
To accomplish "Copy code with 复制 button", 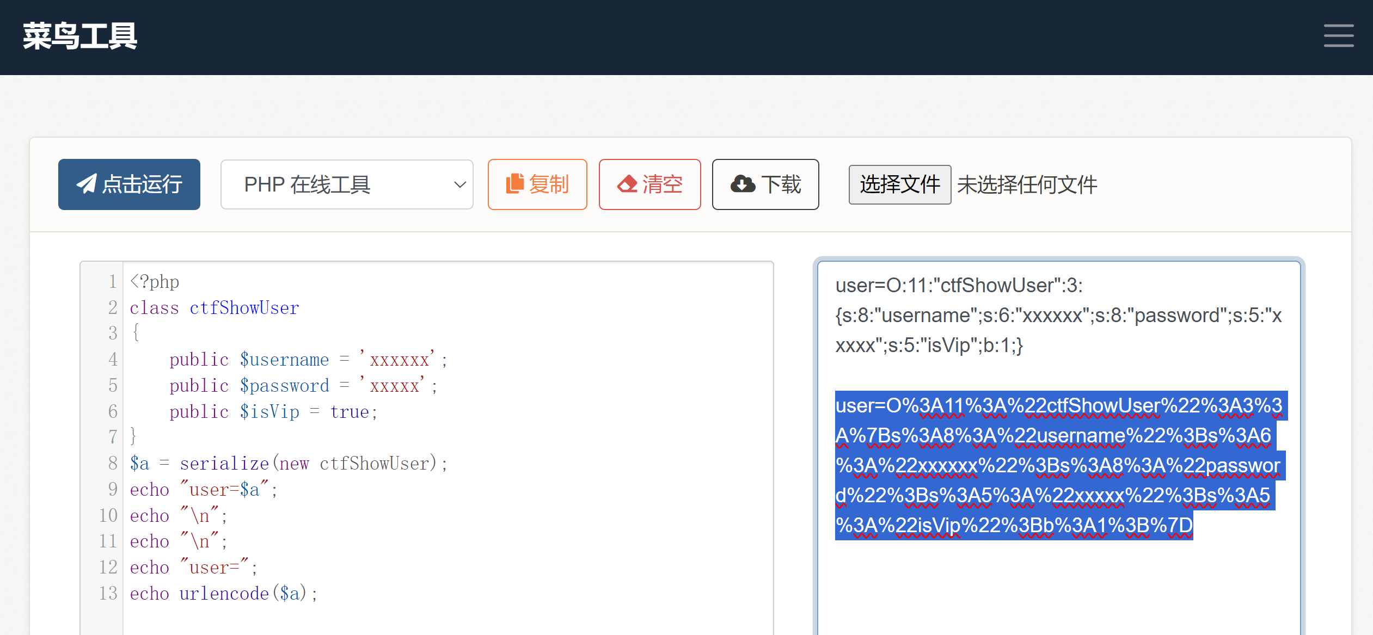I will click(537, 184).
